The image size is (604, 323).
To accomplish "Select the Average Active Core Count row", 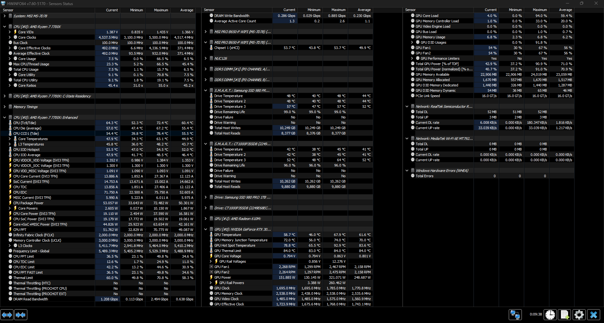I will point(287,21).
